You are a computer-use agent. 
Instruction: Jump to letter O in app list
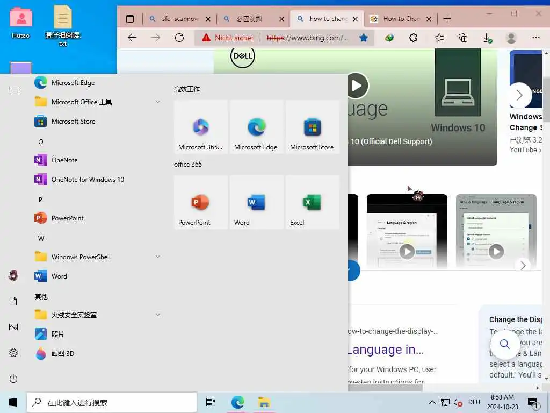click(41, 142)
